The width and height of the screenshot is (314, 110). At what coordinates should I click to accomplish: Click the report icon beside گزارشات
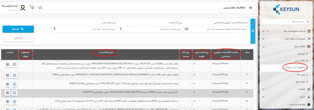[309, 89]
